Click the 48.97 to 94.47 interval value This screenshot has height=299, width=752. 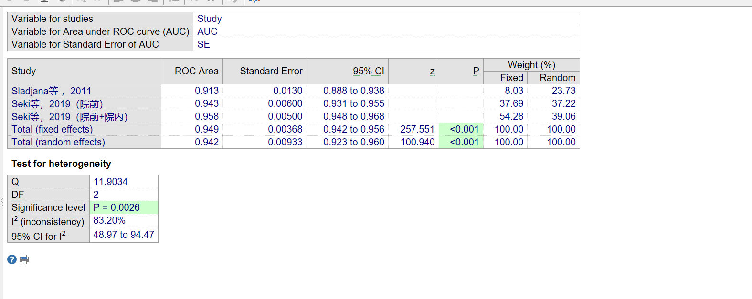click(124, 235)
